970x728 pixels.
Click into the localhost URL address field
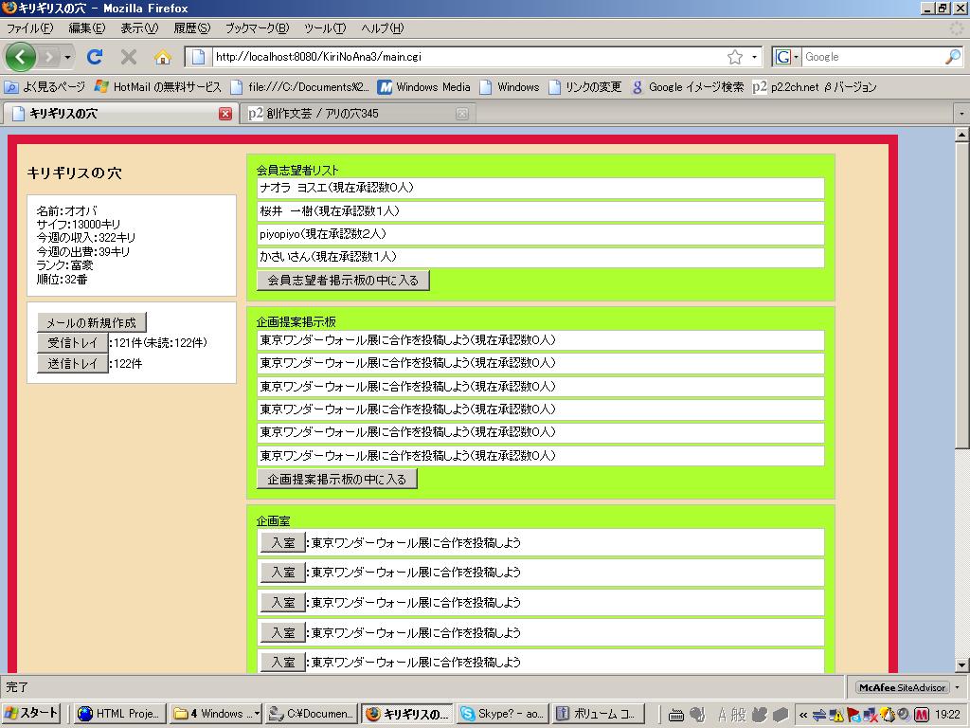pos(468,57)
